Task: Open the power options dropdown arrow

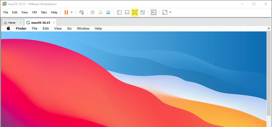Action: (x=72, y=12)
